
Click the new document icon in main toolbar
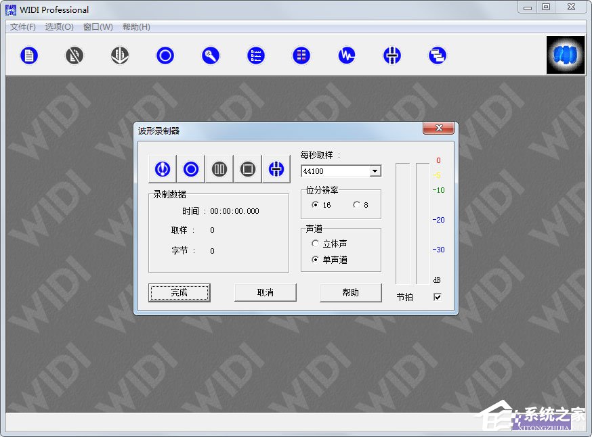coord(29,55)
